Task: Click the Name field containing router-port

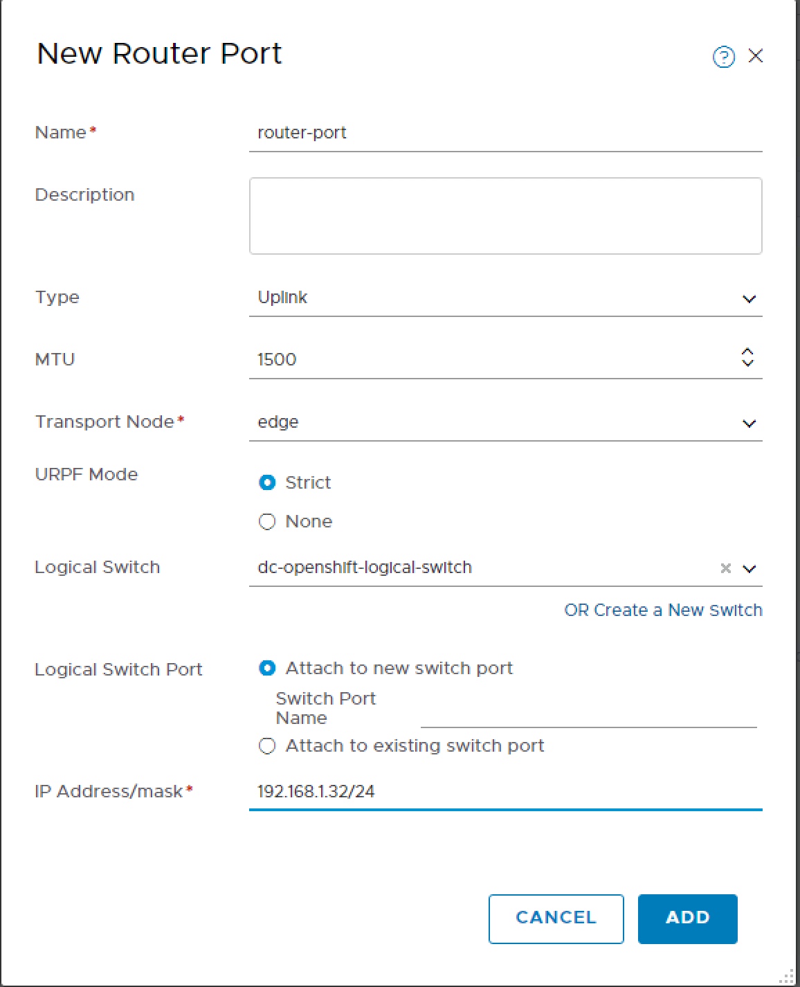Action: (484, 133)
